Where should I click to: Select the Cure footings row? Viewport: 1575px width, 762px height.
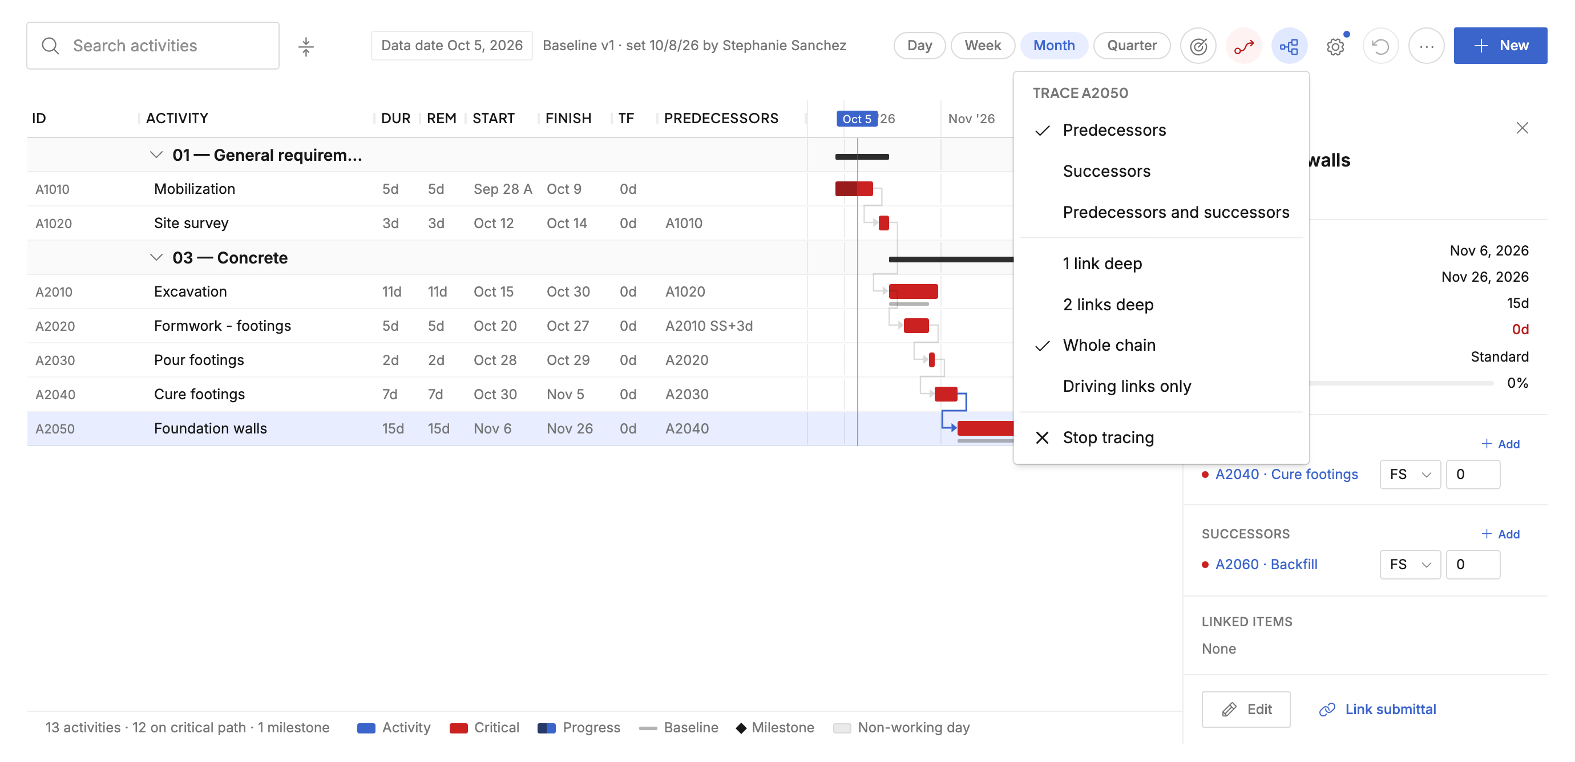417,395
